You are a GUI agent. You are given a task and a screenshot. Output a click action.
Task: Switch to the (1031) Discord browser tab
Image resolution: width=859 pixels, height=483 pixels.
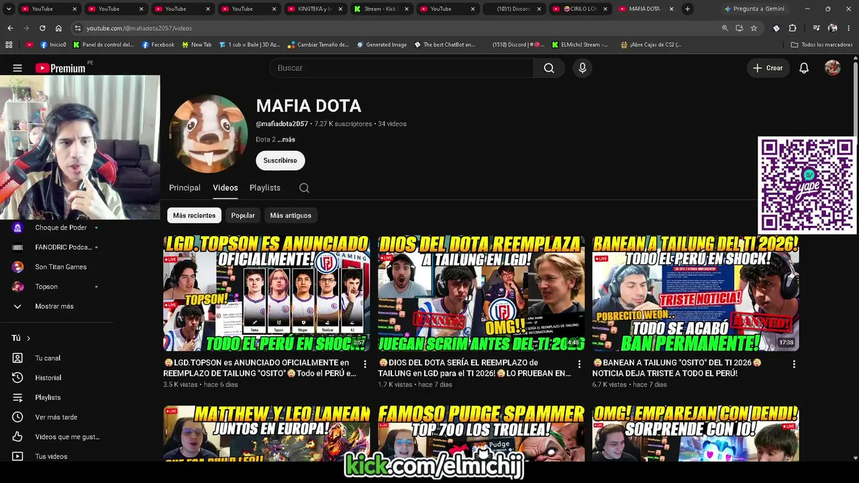tap(513, 9)
